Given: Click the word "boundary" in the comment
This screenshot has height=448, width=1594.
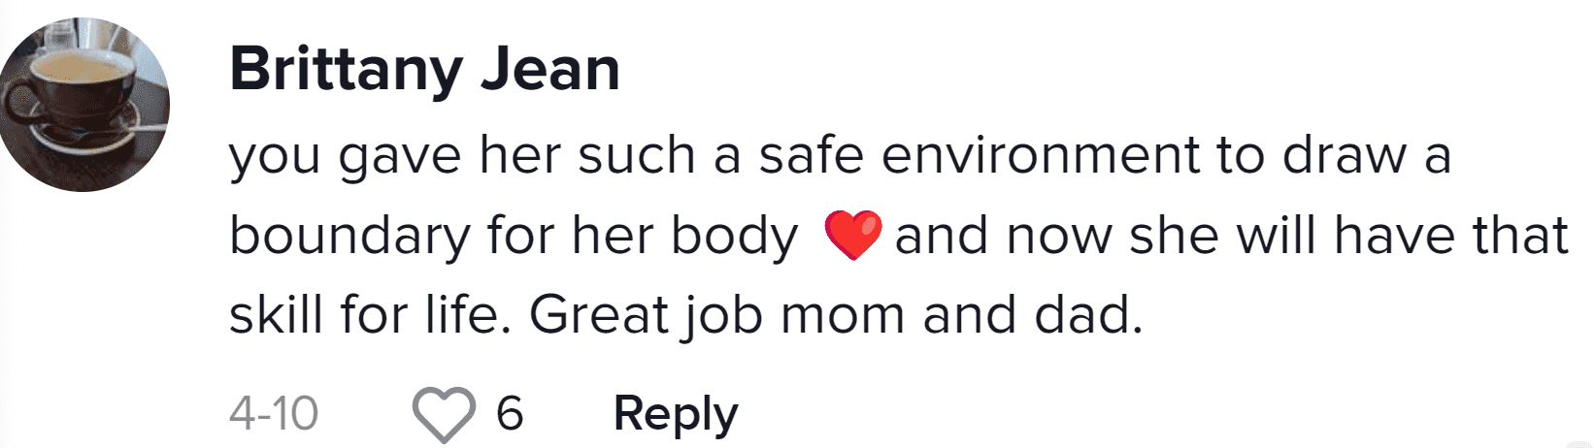Looking at the screenshot, I should click(x=349, y=238).
